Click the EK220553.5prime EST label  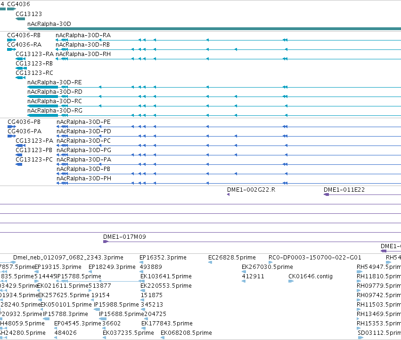pyautogui.click(x=166, y=286)
